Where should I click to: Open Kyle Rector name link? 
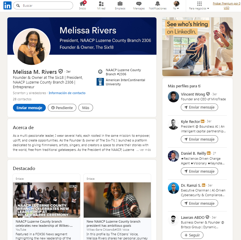(x=190, y=121)
